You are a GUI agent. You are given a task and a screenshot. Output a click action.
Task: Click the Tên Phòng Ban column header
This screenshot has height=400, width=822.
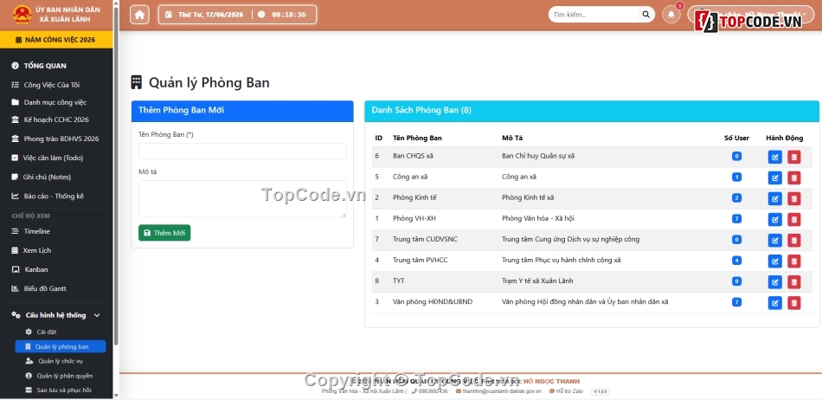click(x=417, y=138)
